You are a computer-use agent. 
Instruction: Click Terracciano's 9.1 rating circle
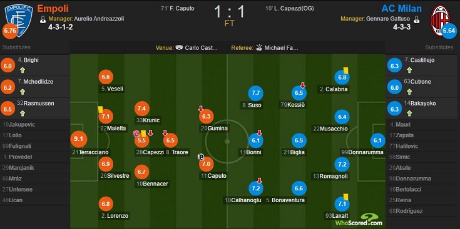pyautogui.click(x=78, y=140)
